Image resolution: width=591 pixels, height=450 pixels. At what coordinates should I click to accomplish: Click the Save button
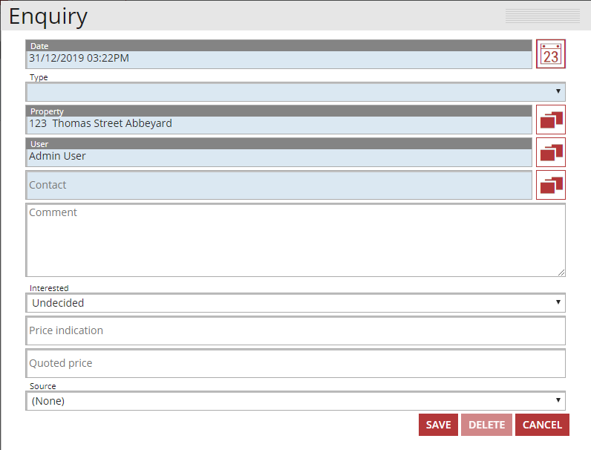pos(438,425)
